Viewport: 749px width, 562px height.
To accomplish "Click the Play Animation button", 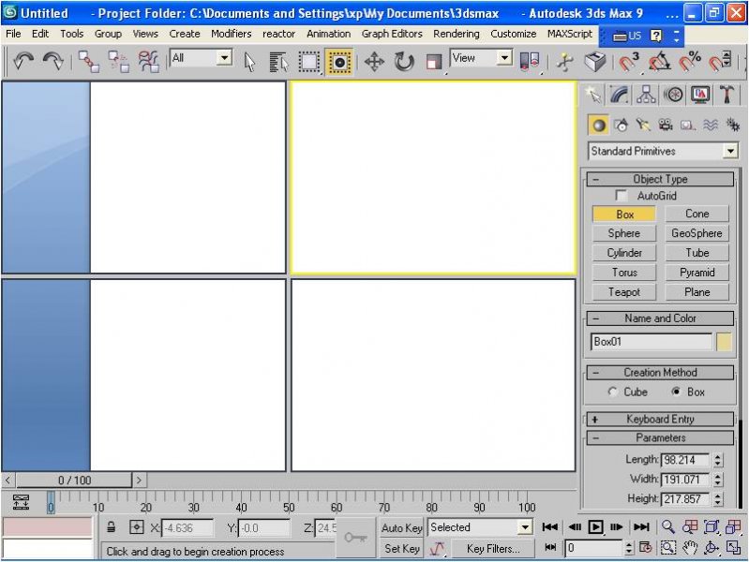I will (595, 527).
